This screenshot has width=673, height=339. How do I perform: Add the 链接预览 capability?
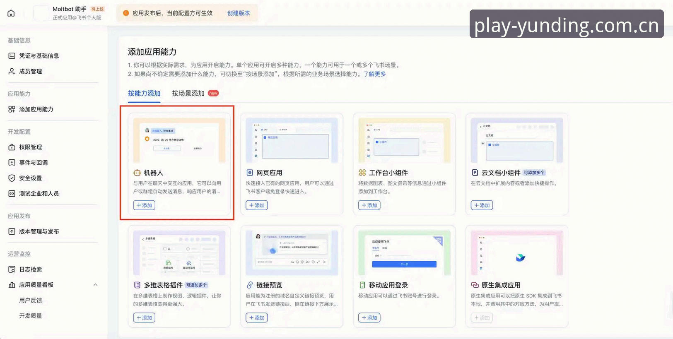[257, 318]
